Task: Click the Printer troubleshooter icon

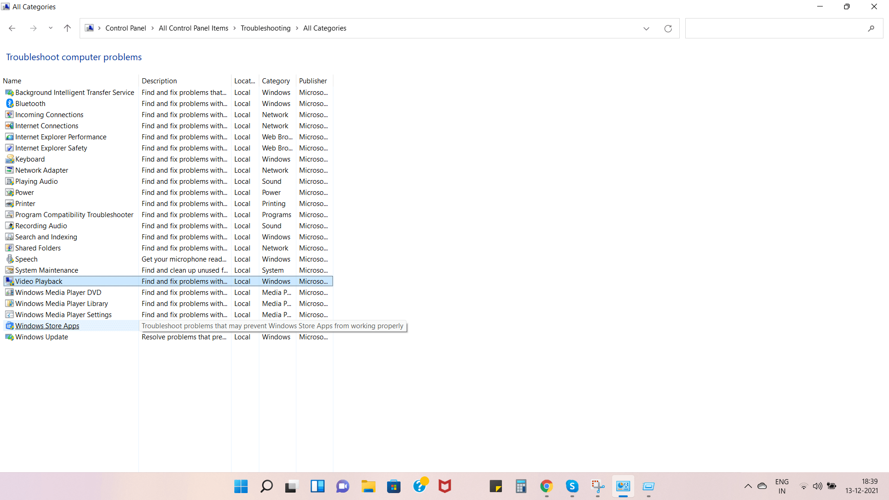Action: tap(10, 203)
